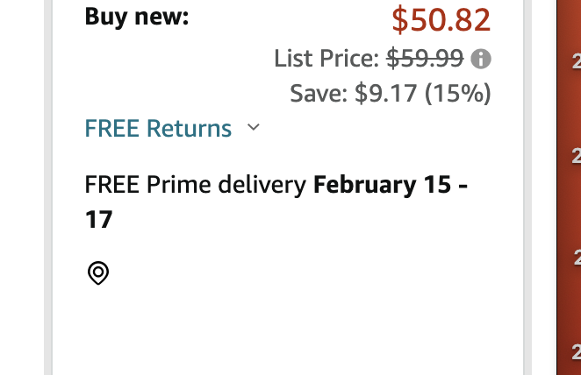Screen dimensions: 581x375
Task: Click the word Prime in the delivery line
Action: 178,184
